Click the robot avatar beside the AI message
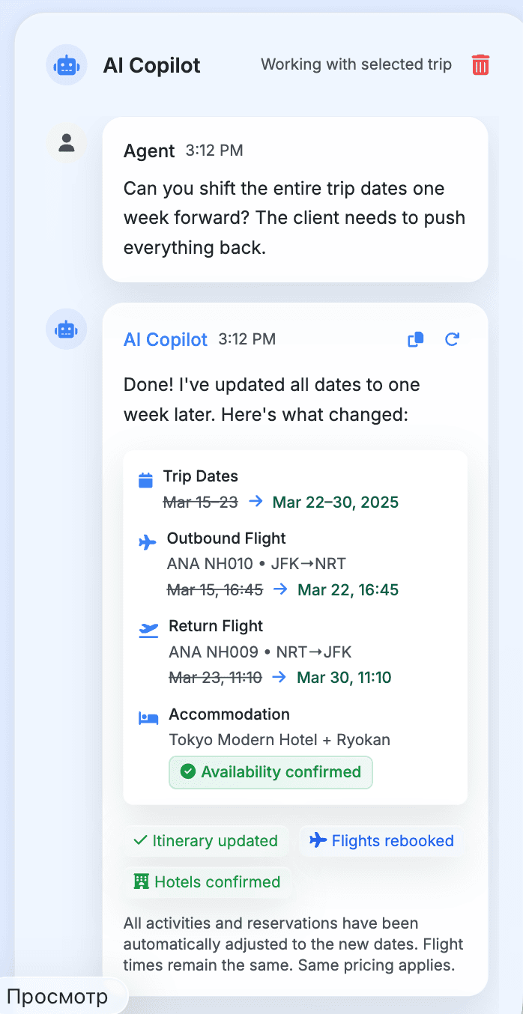Image resolution: width=523 pixels, height=1014 pixels. click(66, 329)
